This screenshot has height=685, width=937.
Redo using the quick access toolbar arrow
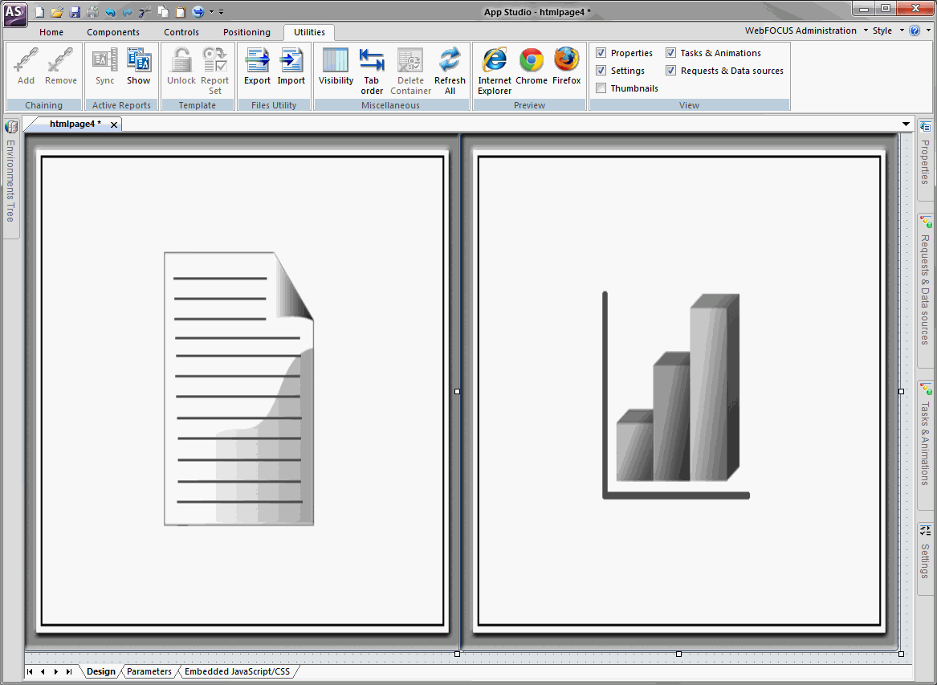pos(128,12)
